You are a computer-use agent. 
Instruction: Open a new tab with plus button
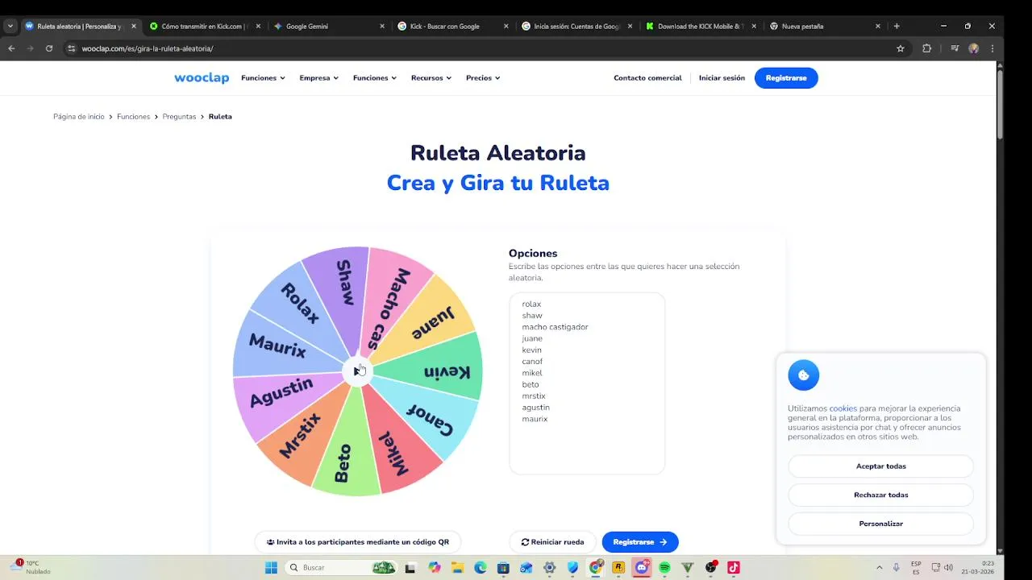pyautogui.click(x=897, y=26)
